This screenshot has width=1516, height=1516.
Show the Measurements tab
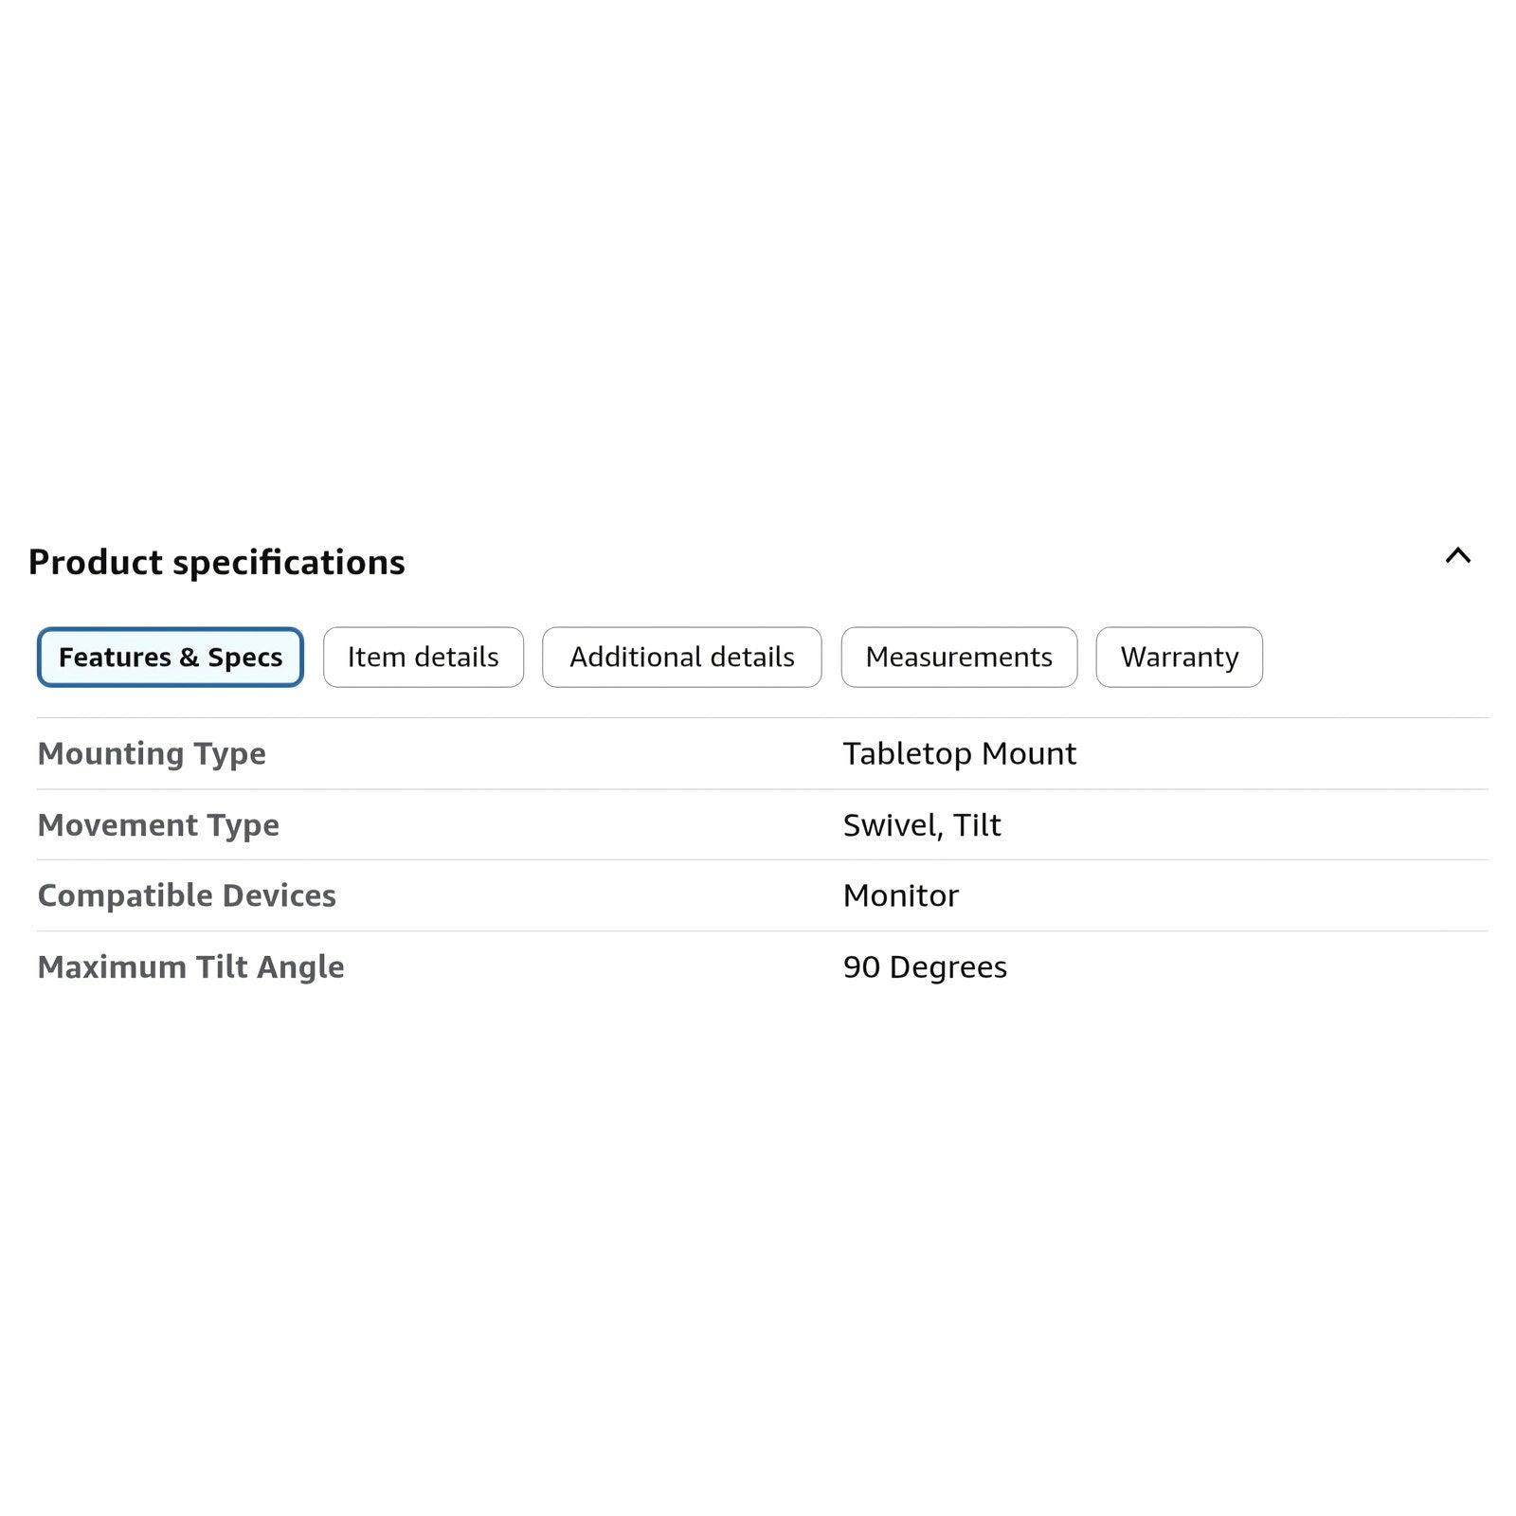point(958,657)
